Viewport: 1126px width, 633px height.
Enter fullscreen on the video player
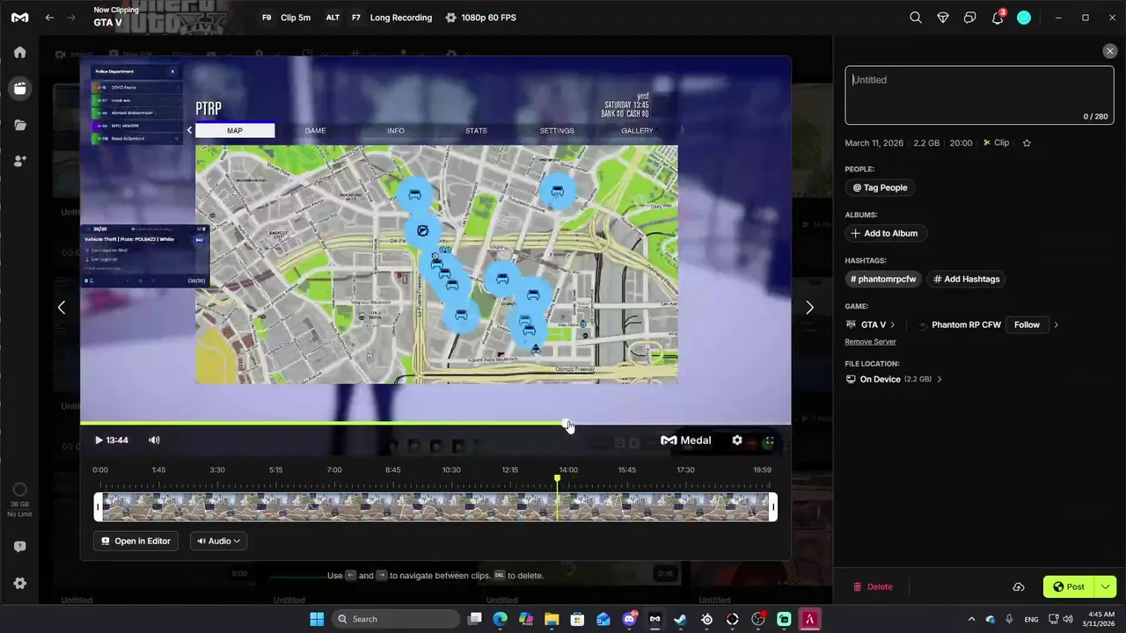(769, 440)
